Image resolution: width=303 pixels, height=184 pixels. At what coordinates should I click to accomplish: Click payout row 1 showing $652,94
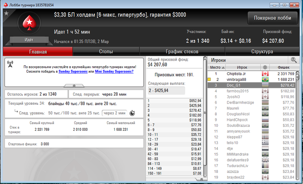pos(174,101)
